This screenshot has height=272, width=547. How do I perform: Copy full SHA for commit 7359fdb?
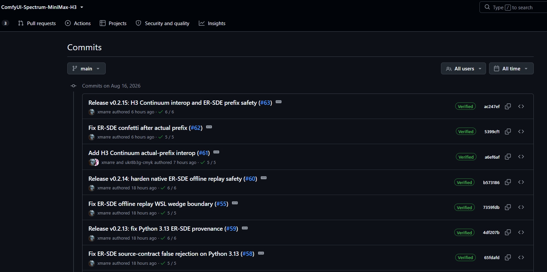tap(508, 207)
